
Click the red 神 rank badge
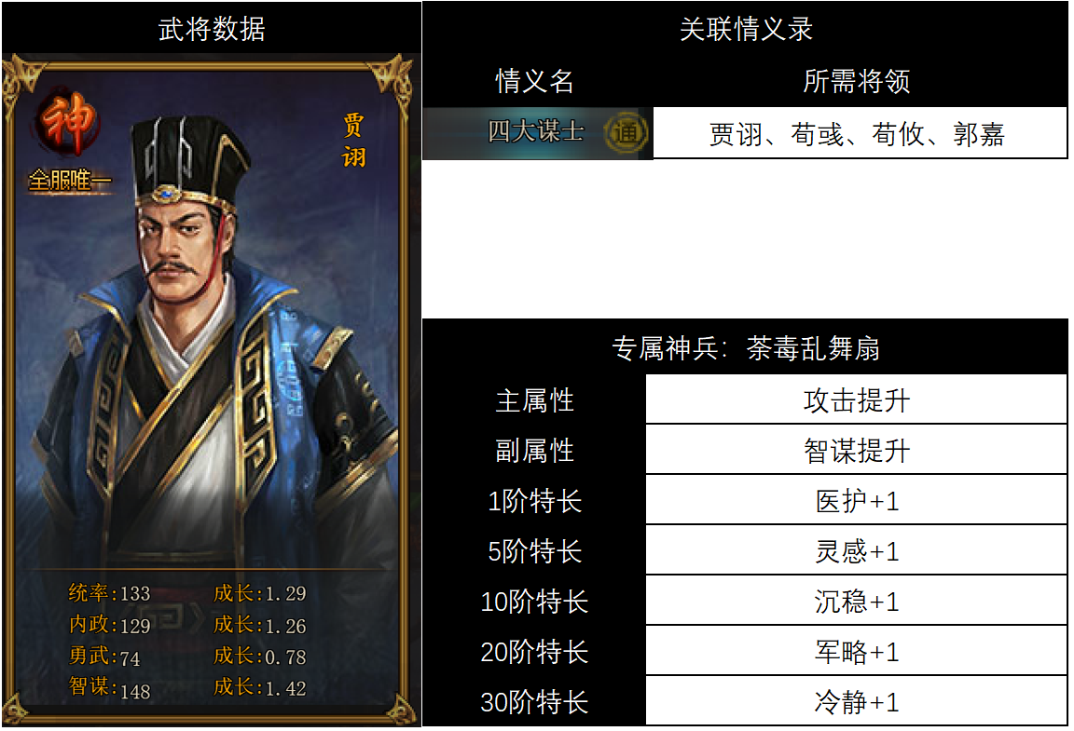pos(67,123)
